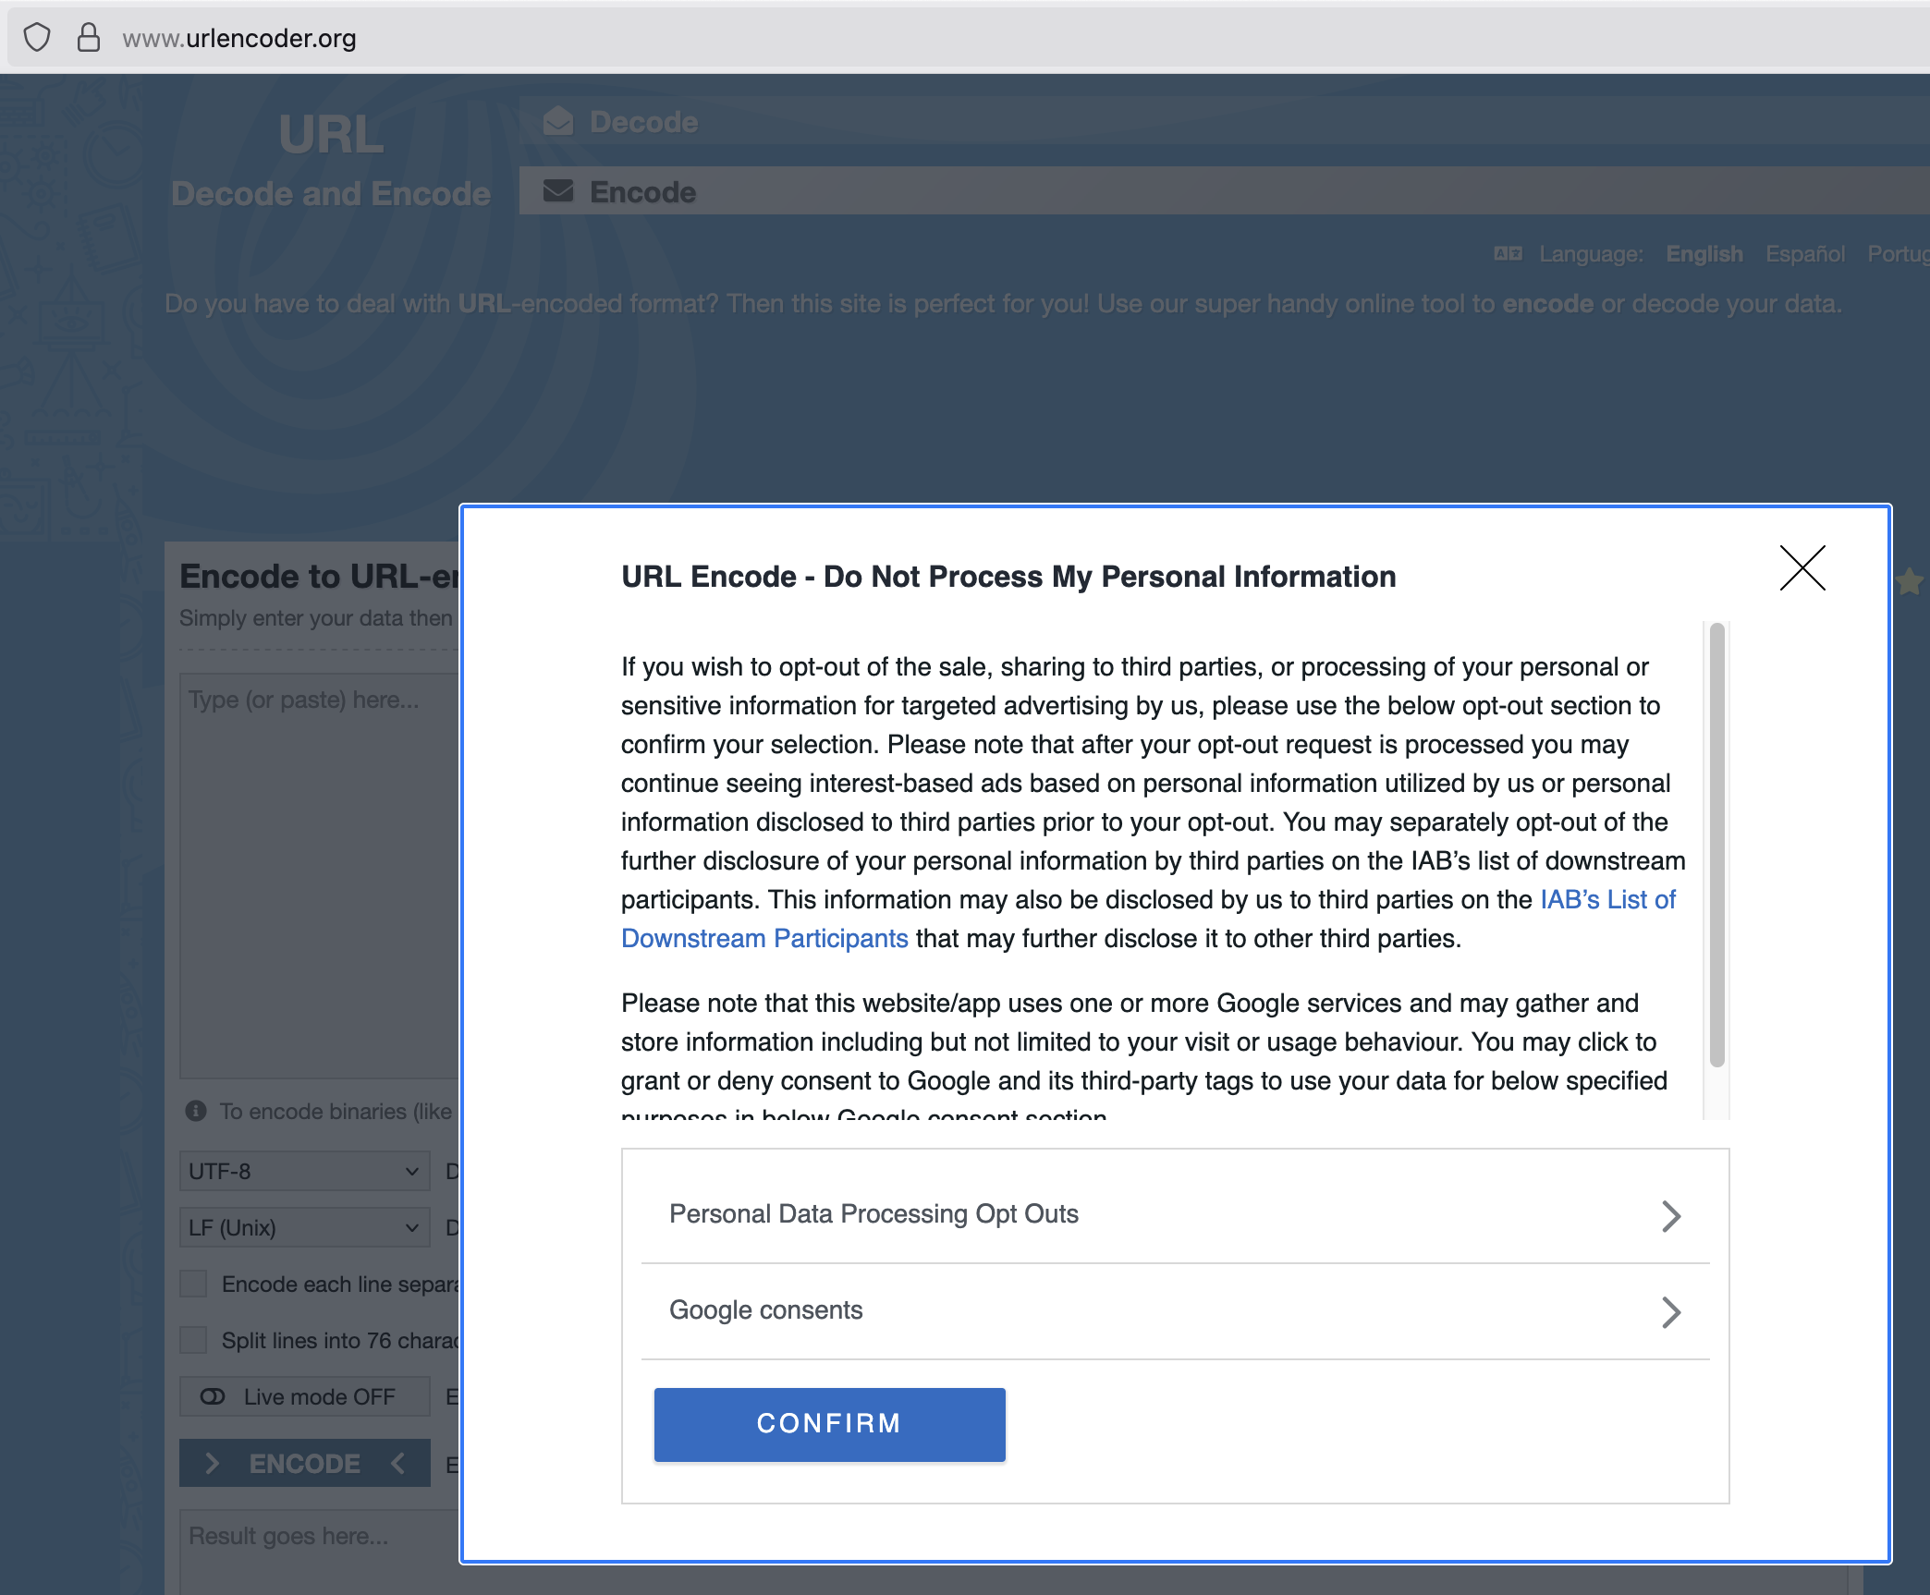This screenshot has height=1595, width=1930.
Task: Click the shield icon in the address bar
Action: point(37,38)
